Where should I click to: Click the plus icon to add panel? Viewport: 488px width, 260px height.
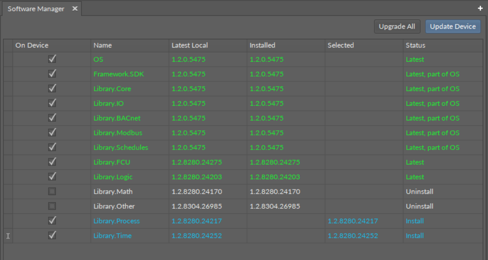[480, 8]
